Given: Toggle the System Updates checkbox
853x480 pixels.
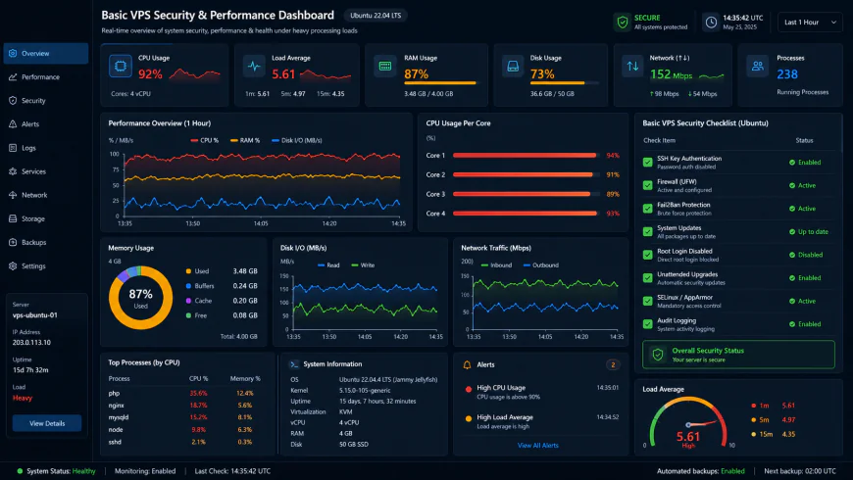Looking at the screenshot, I should pos(647,231).
